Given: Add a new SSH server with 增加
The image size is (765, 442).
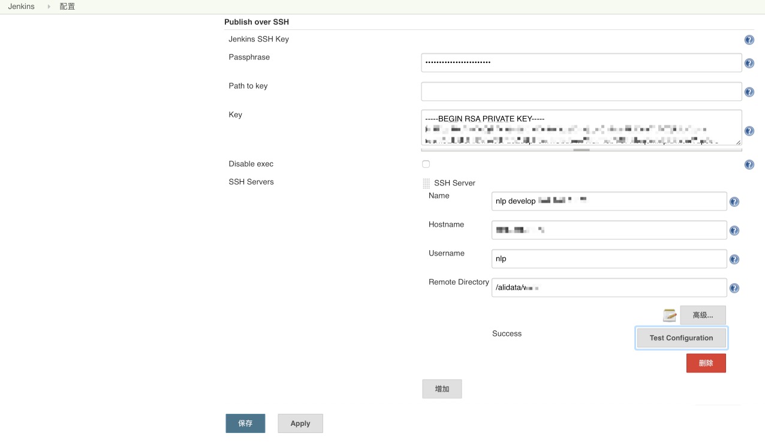Looking at the screenshot, I should click(442, 389).
